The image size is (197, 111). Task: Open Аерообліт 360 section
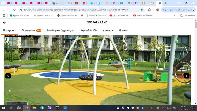(x=89, y=30)
